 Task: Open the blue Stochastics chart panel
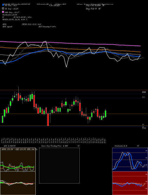coord(130,160)
